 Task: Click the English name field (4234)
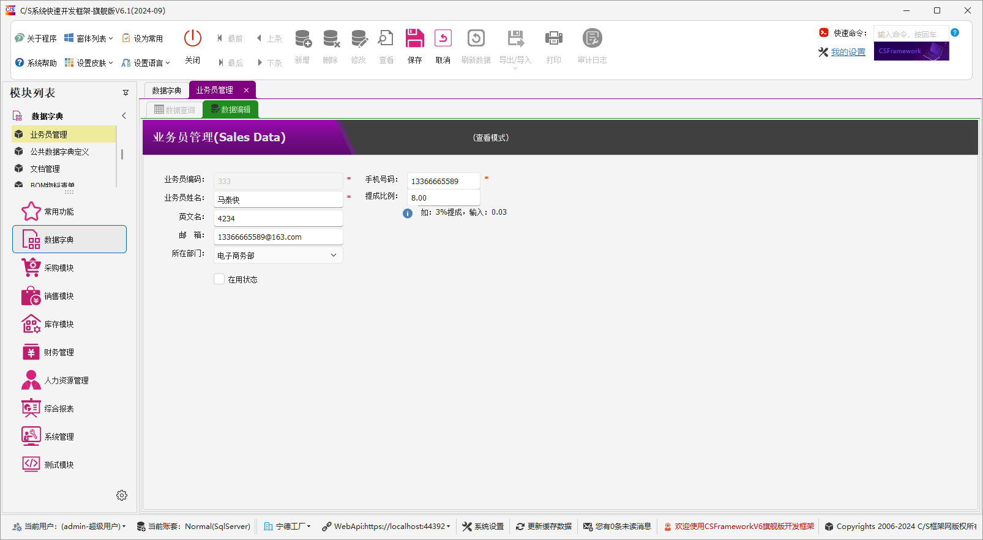(x=278, y=218)
